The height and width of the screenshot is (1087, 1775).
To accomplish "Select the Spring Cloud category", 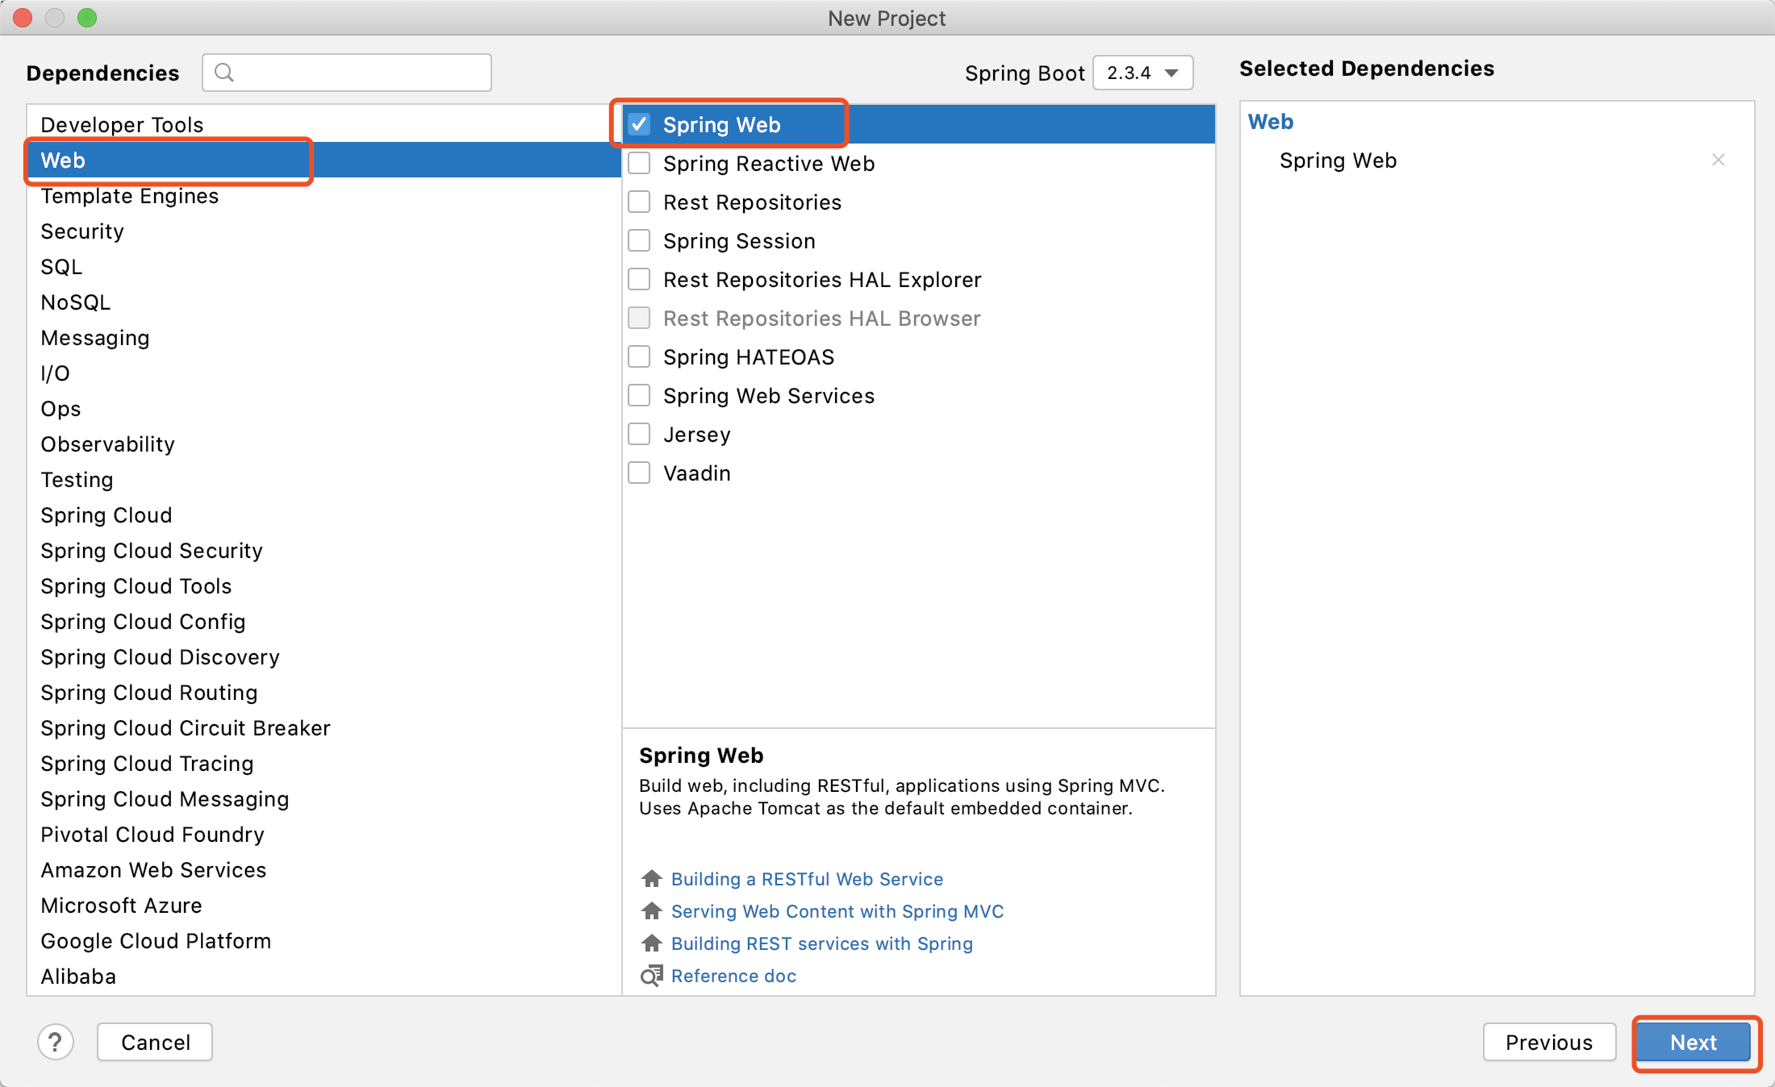I will (x=105, y=513).
